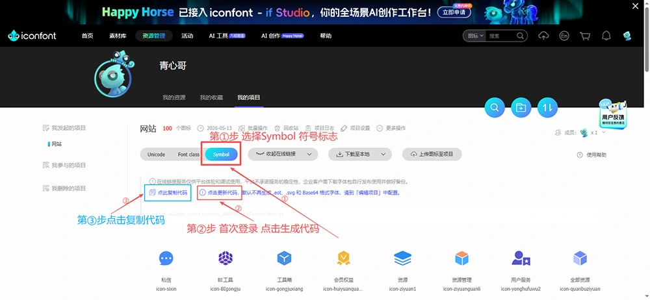Image resolution: width=650 pixels, height=300 pixels.
Task: Open the iconfont logo home link
Action: pos(32,36)
